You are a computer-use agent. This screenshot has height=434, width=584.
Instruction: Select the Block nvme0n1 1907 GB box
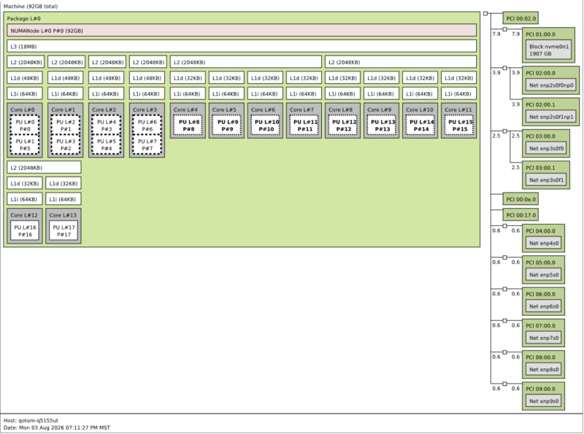(x=549, y=50)
